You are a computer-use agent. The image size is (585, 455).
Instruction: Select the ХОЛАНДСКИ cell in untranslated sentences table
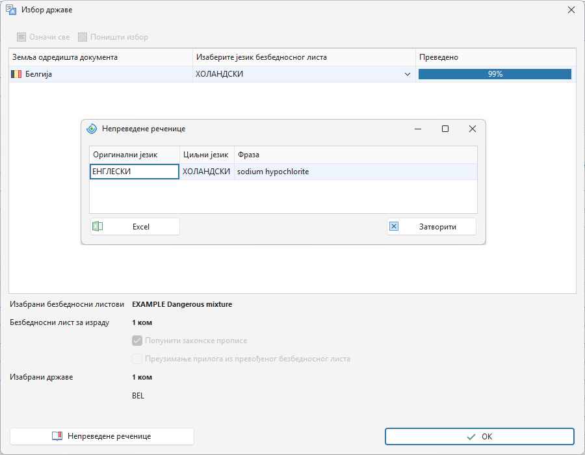click(207, 172)
